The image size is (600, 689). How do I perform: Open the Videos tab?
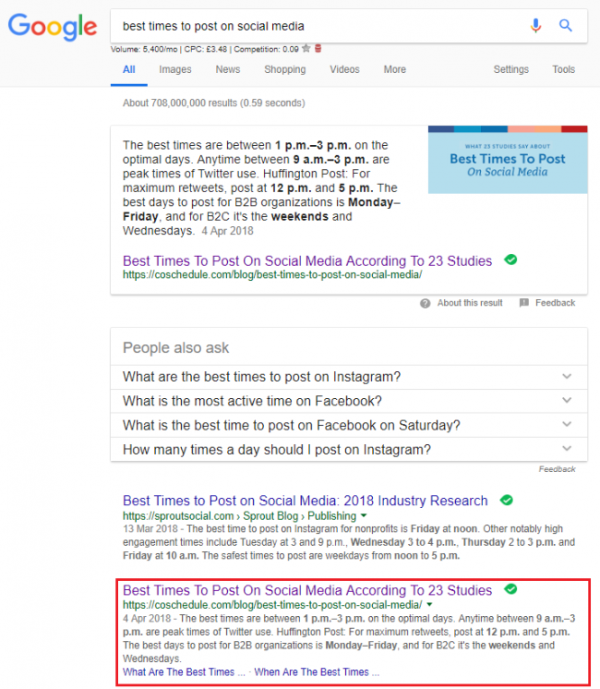(345, 69)
